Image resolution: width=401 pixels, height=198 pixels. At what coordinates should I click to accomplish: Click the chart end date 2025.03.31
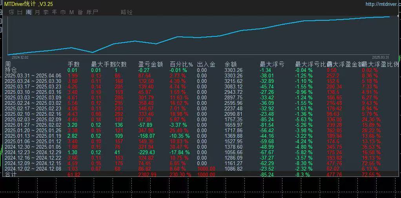point(380,58)
